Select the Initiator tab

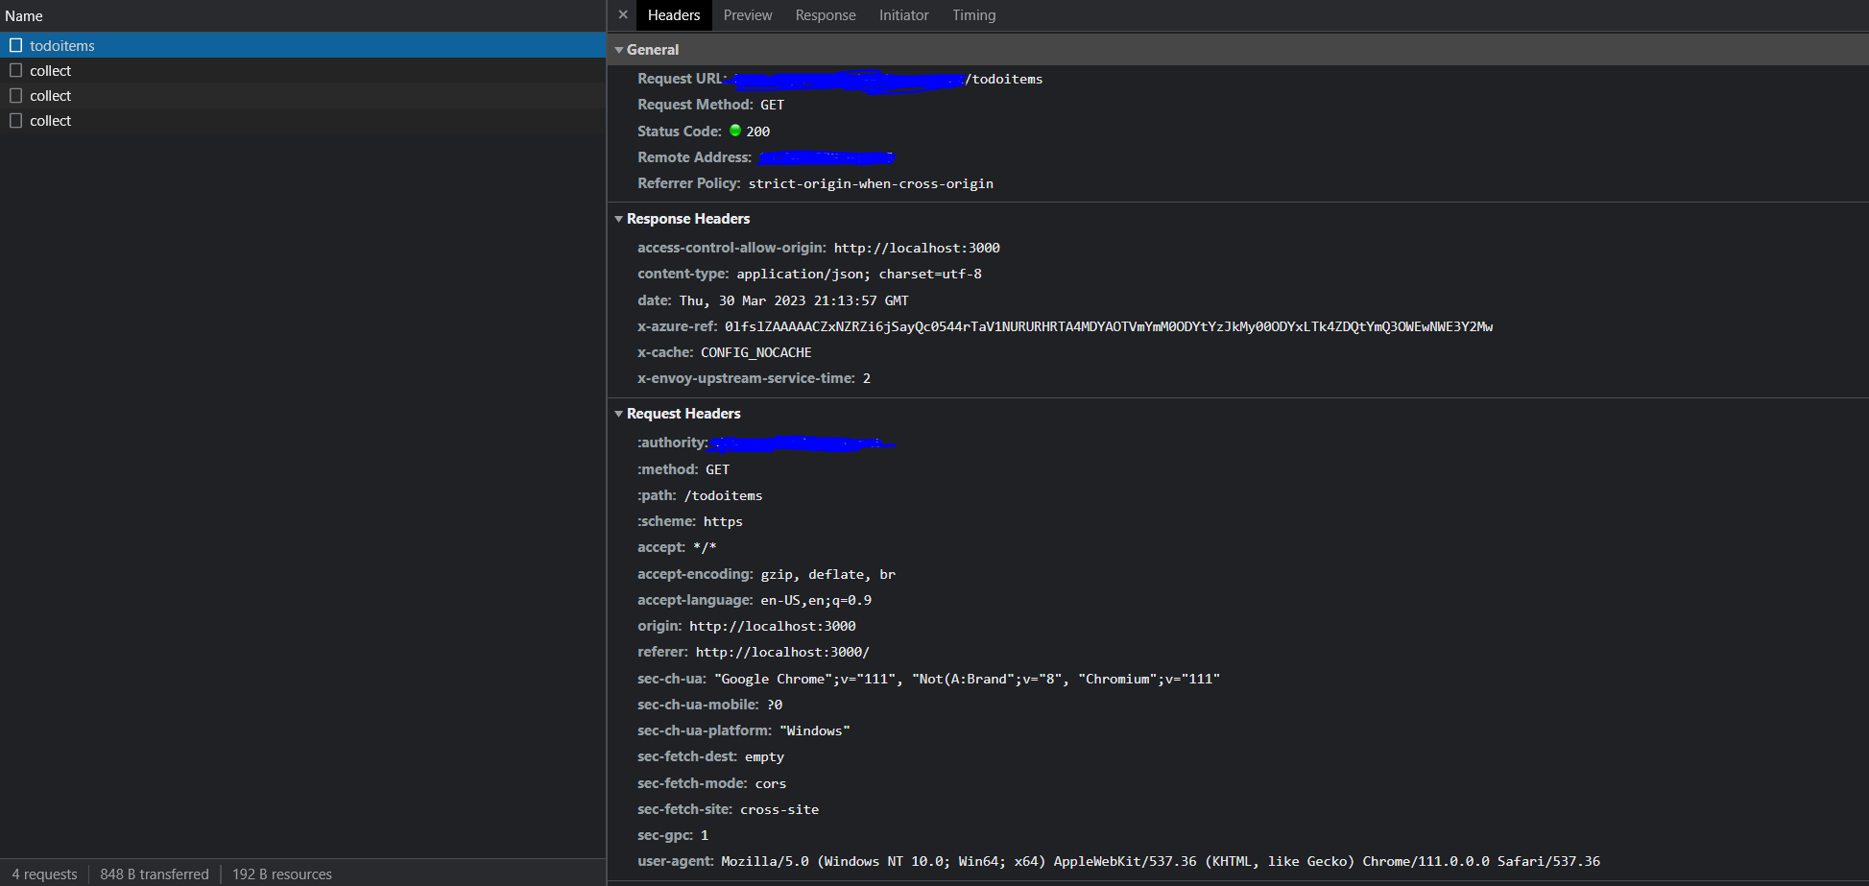pos(902,14)
